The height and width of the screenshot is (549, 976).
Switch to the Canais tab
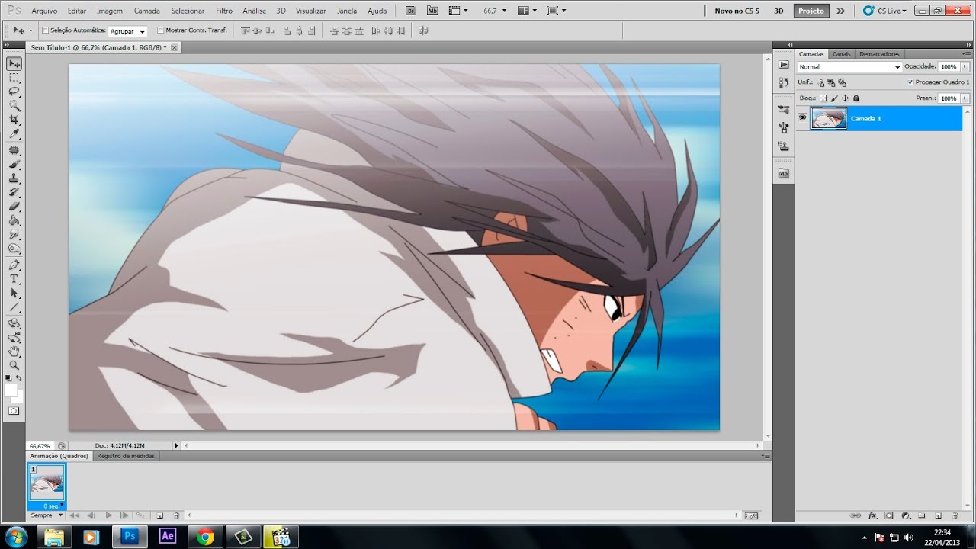pos(841,54)
